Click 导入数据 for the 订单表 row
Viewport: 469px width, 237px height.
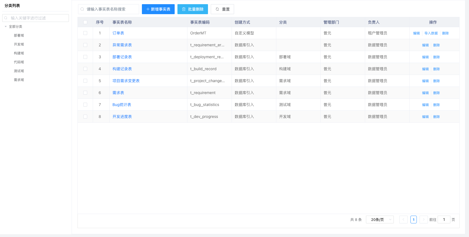(x=431, y=33)
